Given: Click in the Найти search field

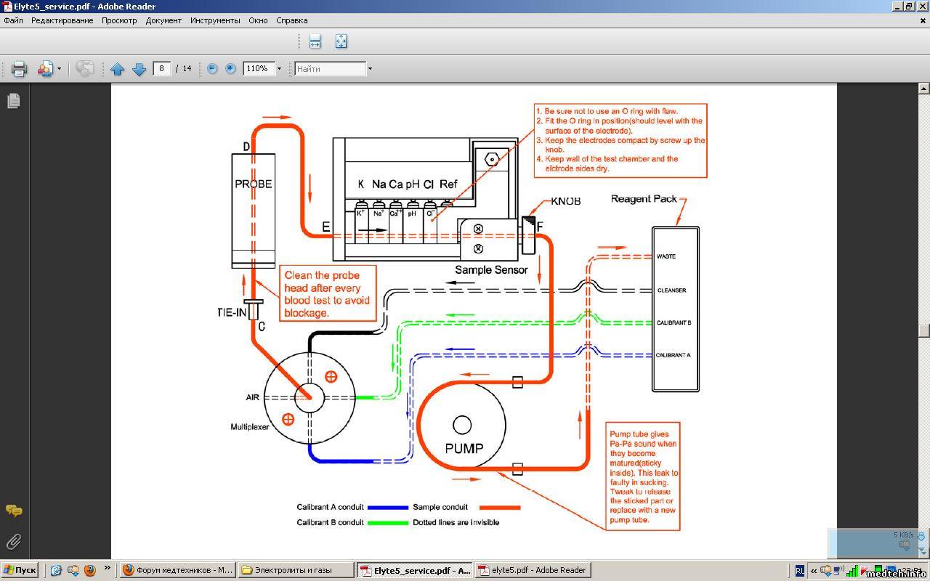Looking at the screenshot, I should tap(330, 69).
